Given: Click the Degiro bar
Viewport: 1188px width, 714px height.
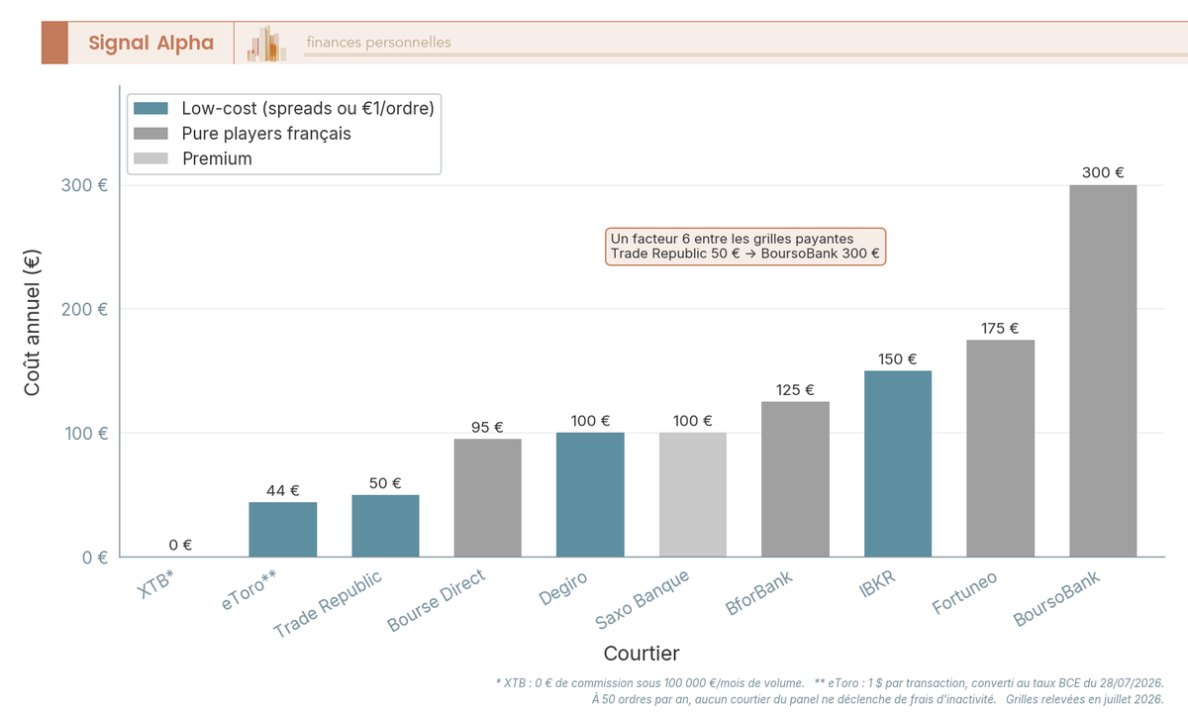Looking at the screenshot, I should pos(590,495).
